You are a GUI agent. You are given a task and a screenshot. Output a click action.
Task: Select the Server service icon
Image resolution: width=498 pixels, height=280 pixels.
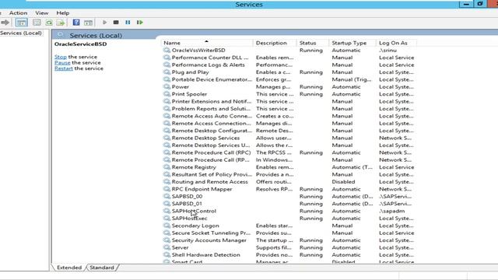coord(167,247)
